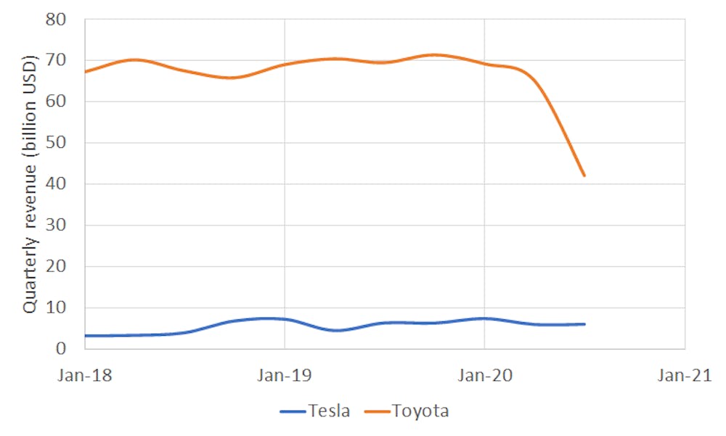726x436 pixels.
Task: Click the final endpoint of the Toyota line
Action: 584,176
